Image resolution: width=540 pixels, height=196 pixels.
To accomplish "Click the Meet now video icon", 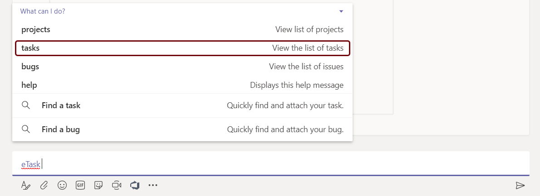I will [117, 185].
